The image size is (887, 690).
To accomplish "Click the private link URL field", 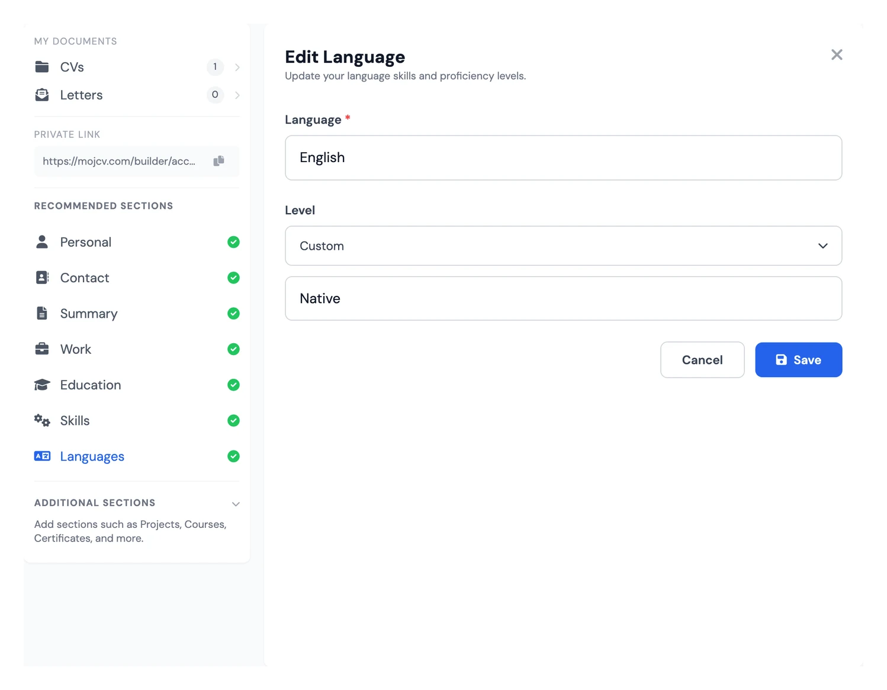I will pyautogui.click(x=137, y=161).
